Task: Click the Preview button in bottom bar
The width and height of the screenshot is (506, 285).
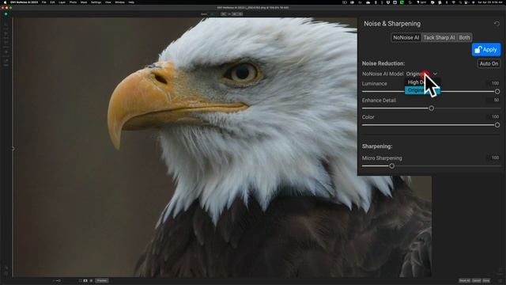Action: [x=102, y=280]
